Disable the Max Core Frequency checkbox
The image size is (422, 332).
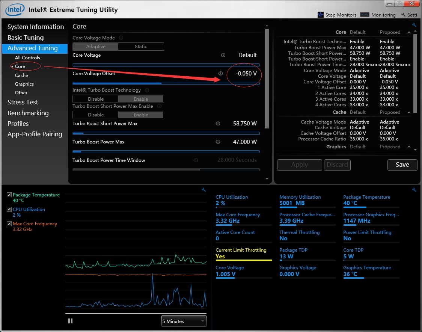point(9,224)
